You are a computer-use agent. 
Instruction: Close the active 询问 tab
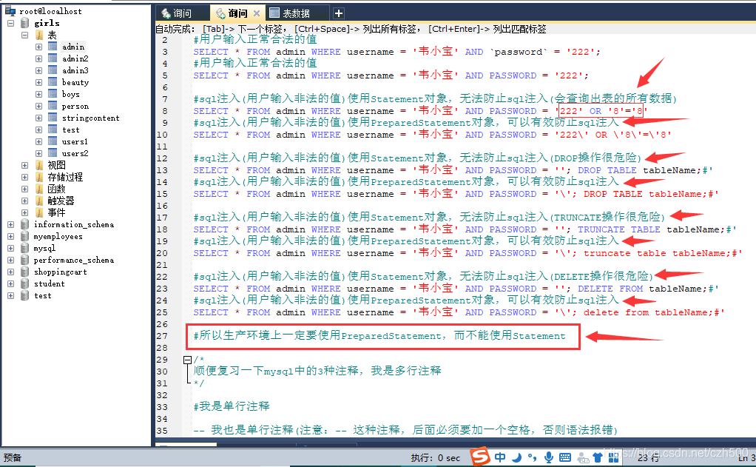tap(257, 13)
